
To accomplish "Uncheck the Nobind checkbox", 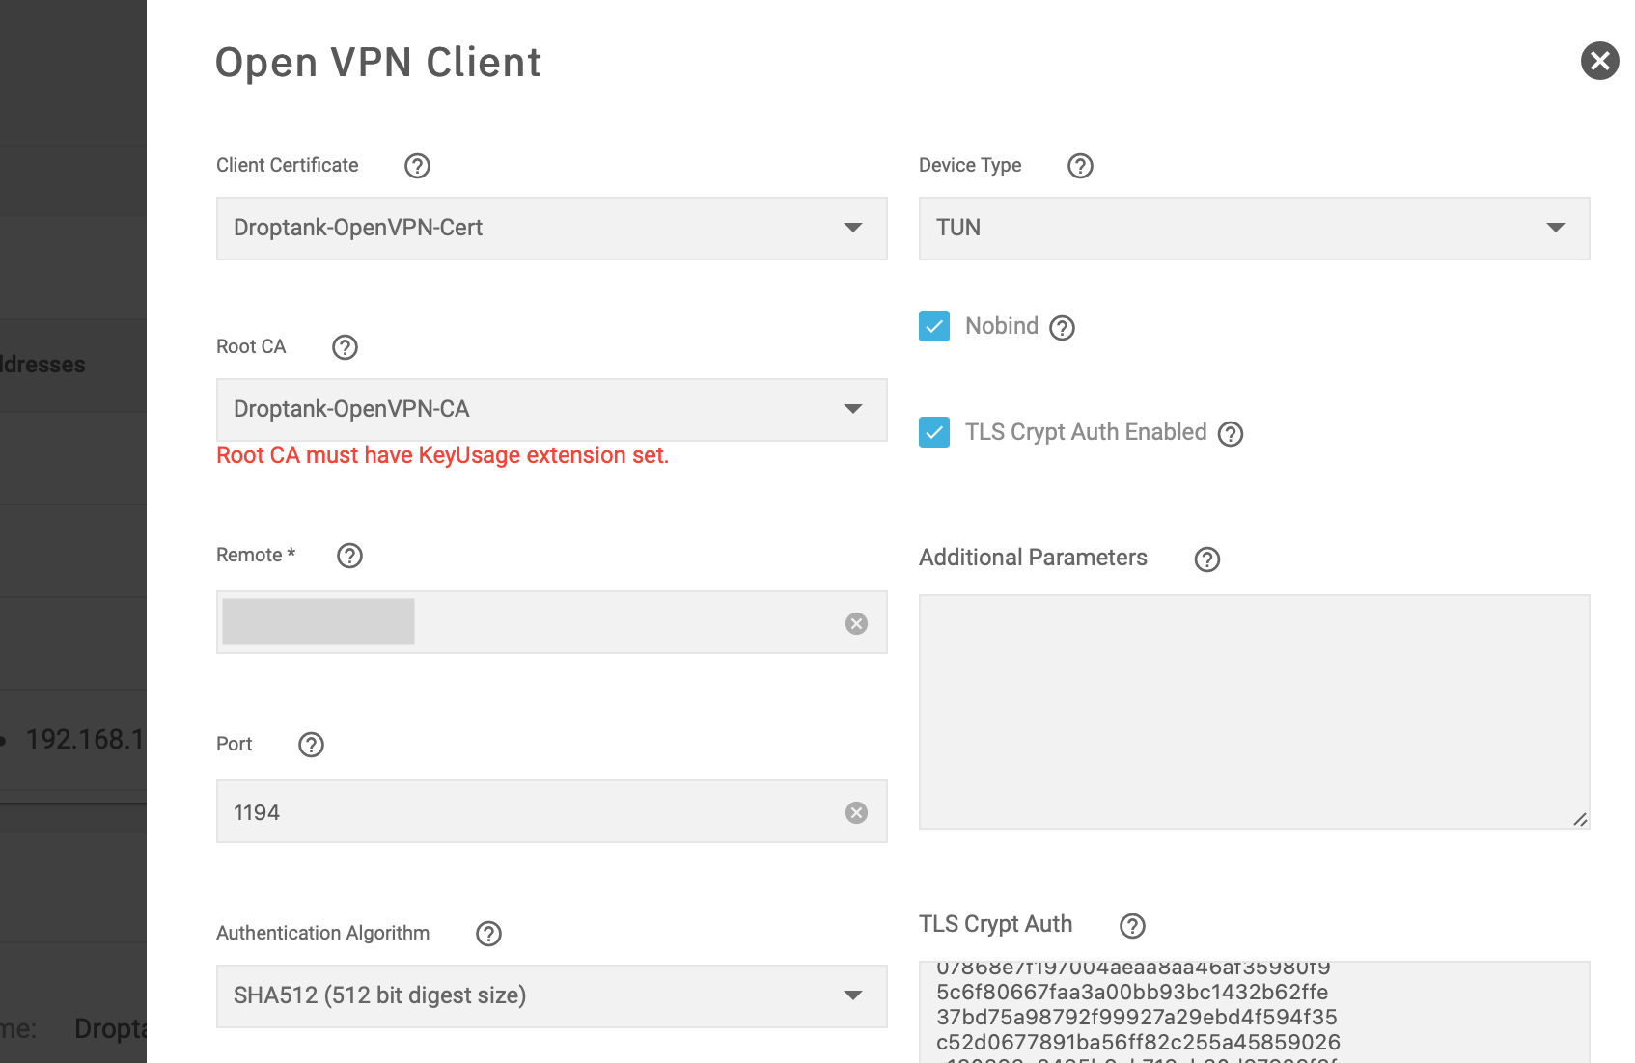I will point(934,326).
